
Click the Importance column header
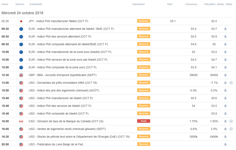138,4
